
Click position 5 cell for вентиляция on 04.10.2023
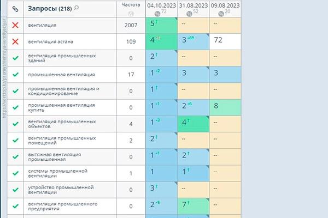pyautogui.click(x=161, y=25)
